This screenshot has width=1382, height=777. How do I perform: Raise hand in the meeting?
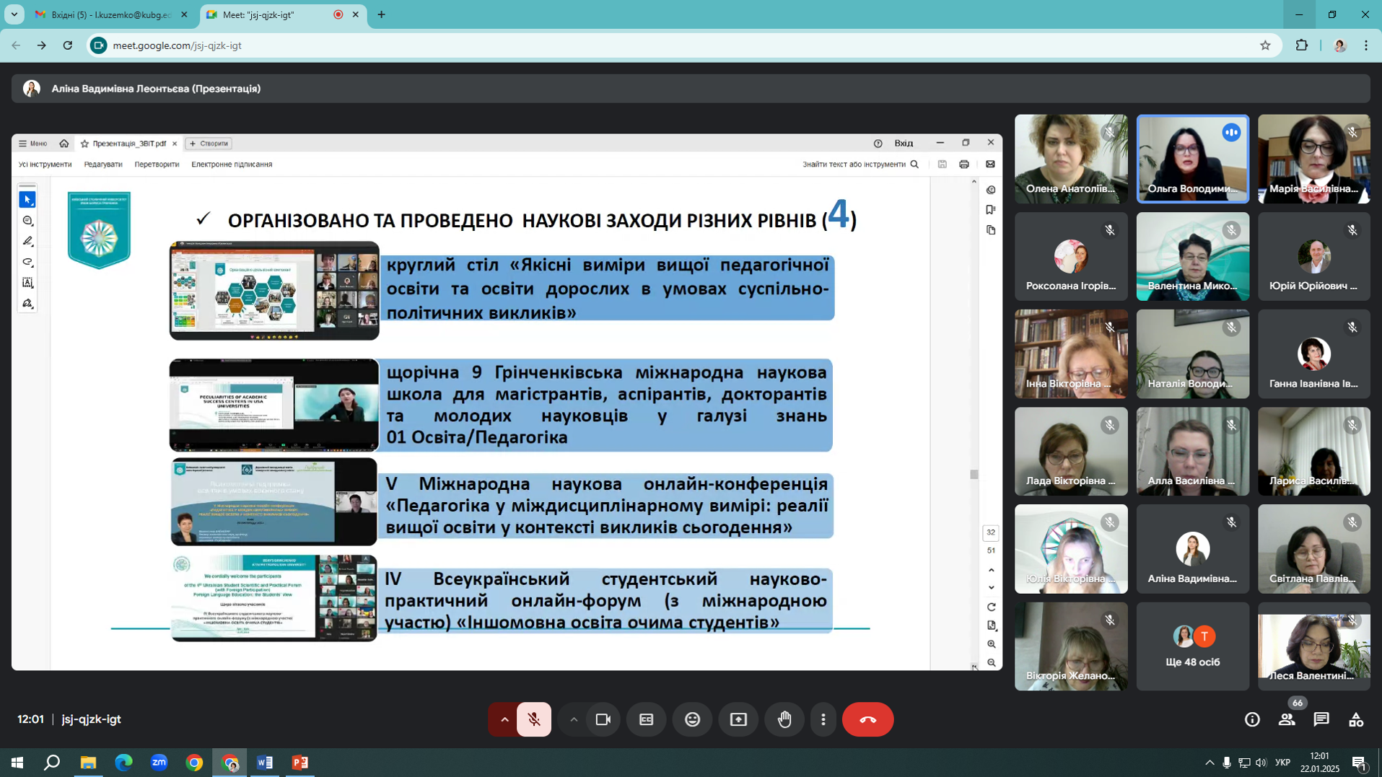coord(784,719)
